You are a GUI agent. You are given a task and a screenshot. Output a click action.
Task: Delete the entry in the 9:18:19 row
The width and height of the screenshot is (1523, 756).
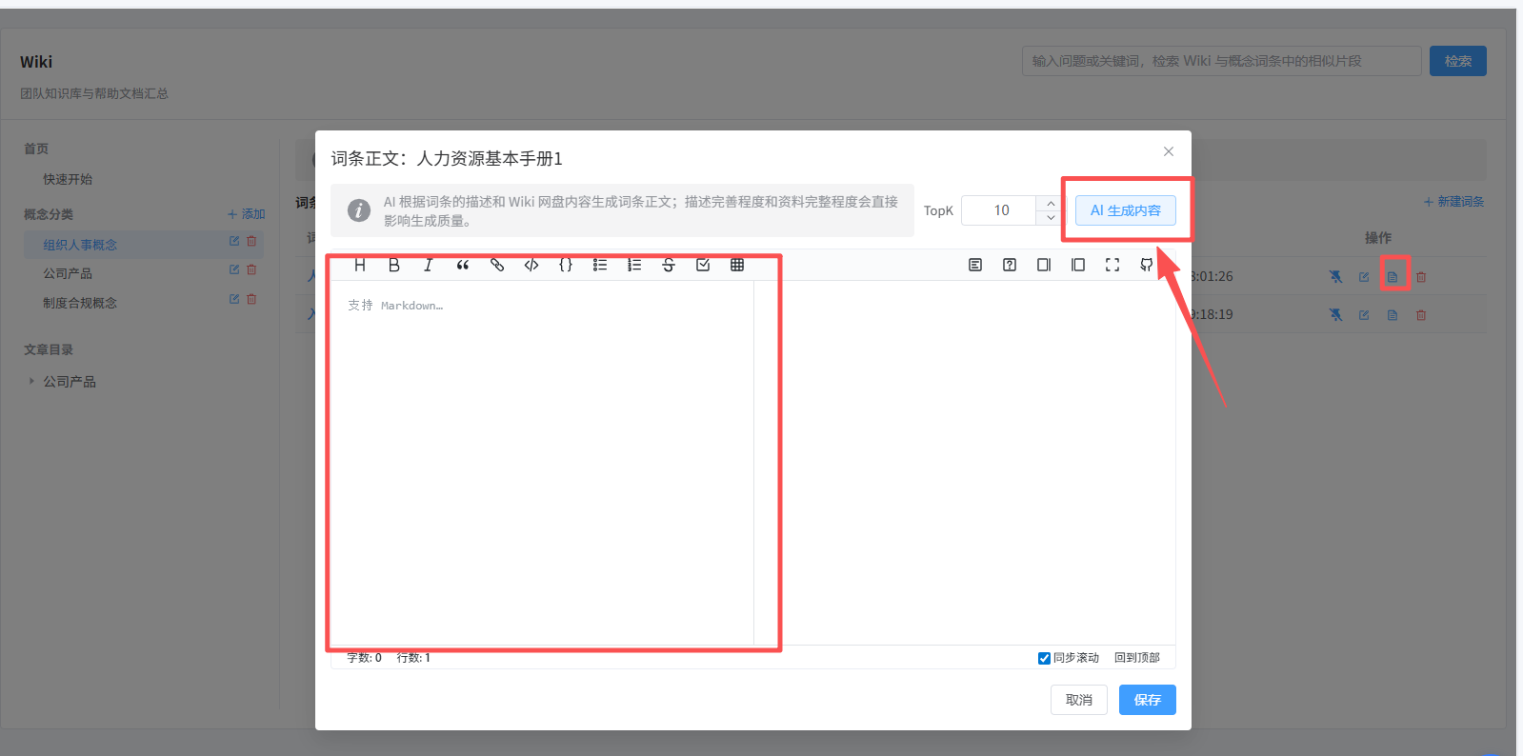[x=1421, y=315]
